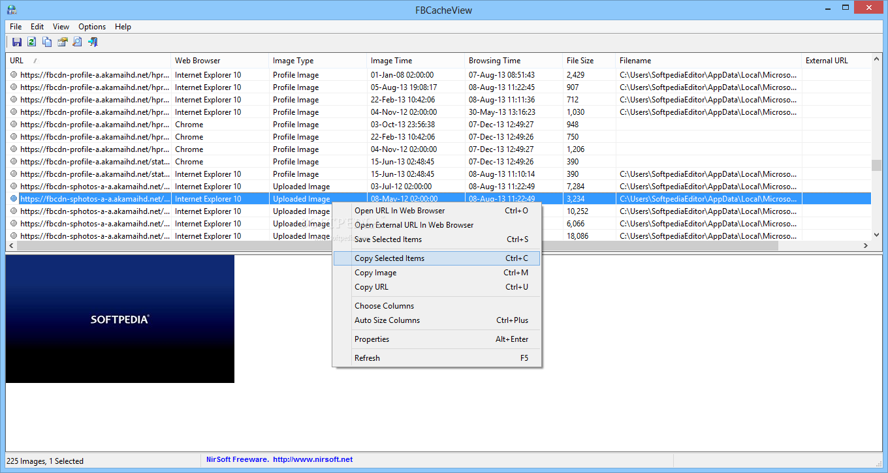The width and height of the screenshot is (888, 473).
Task: Select the Chrome row with file size 948
Action: pos(439,125)
